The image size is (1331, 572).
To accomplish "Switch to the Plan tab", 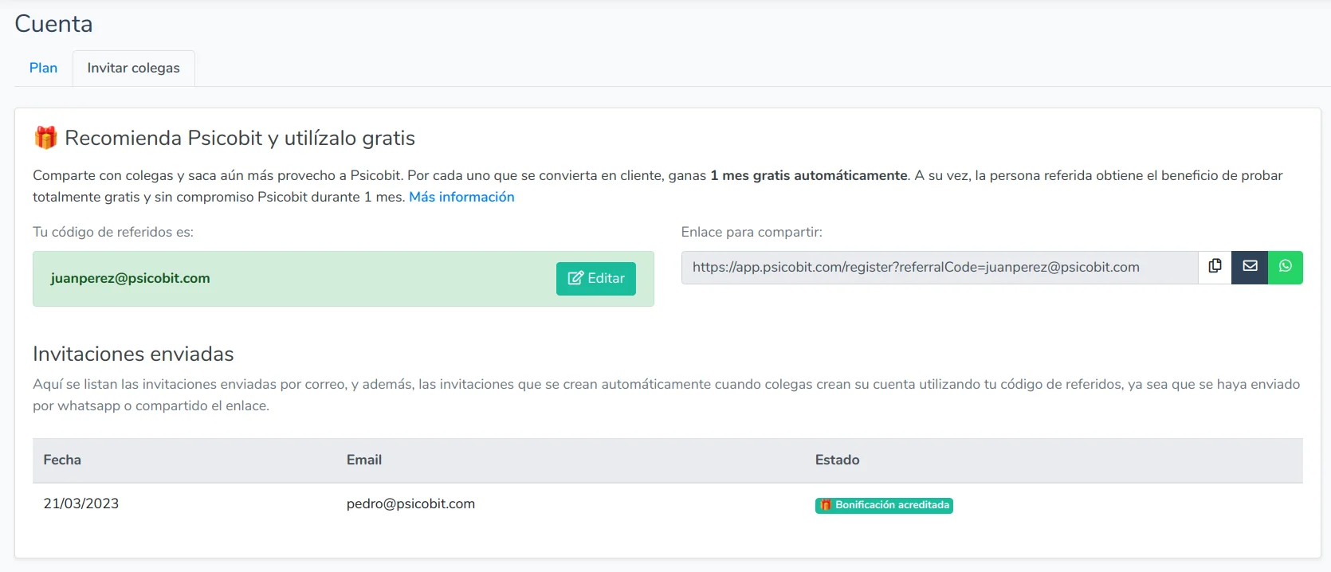I will (x=43, y=69).
